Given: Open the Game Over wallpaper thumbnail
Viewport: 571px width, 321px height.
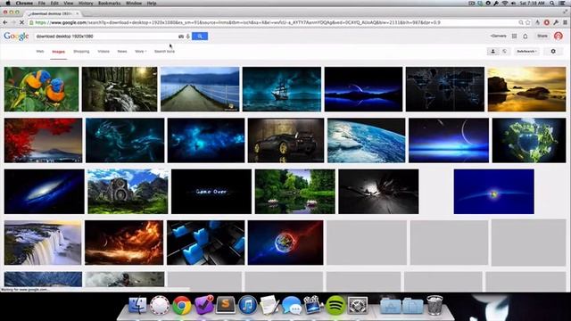Looking at the screenshot, I should [x=211, y=192].
